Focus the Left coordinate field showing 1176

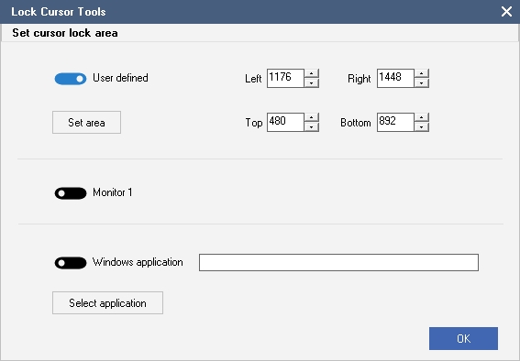(x=285, y=78)
